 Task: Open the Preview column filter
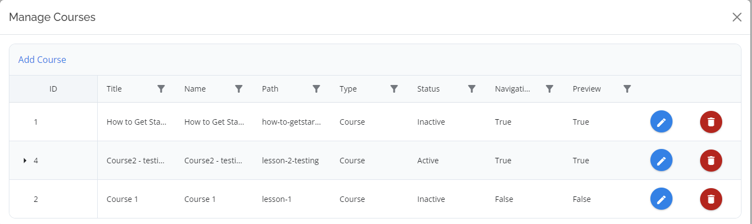[627, 89]
